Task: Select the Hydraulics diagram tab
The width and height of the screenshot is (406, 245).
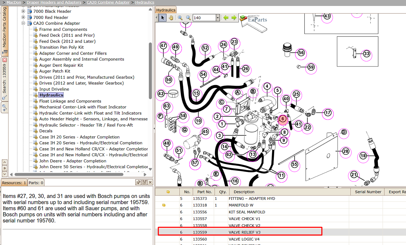Action: (166, 10)
